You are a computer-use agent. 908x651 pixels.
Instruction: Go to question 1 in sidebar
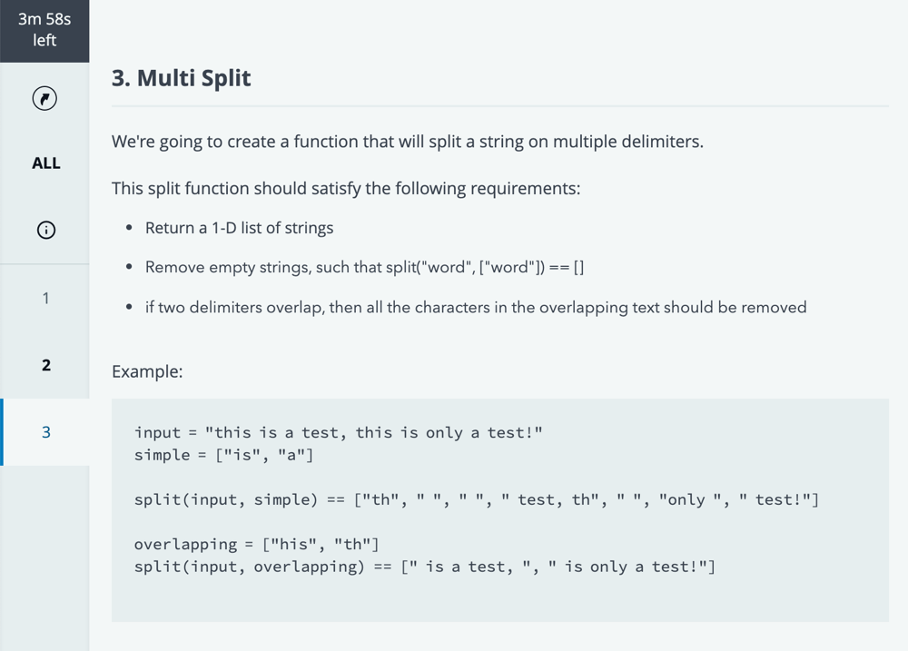pyautogui.click(x=45, y=299)
